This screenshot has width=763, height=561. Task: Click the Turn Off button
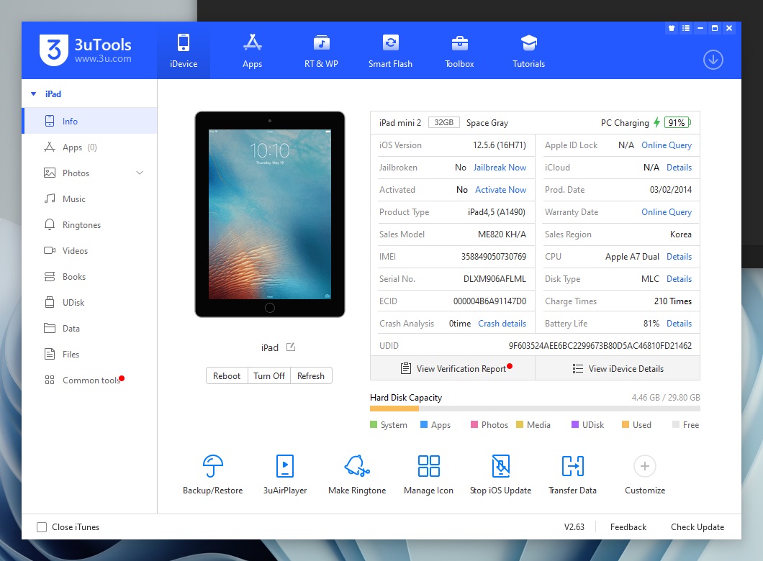point(269,375)
